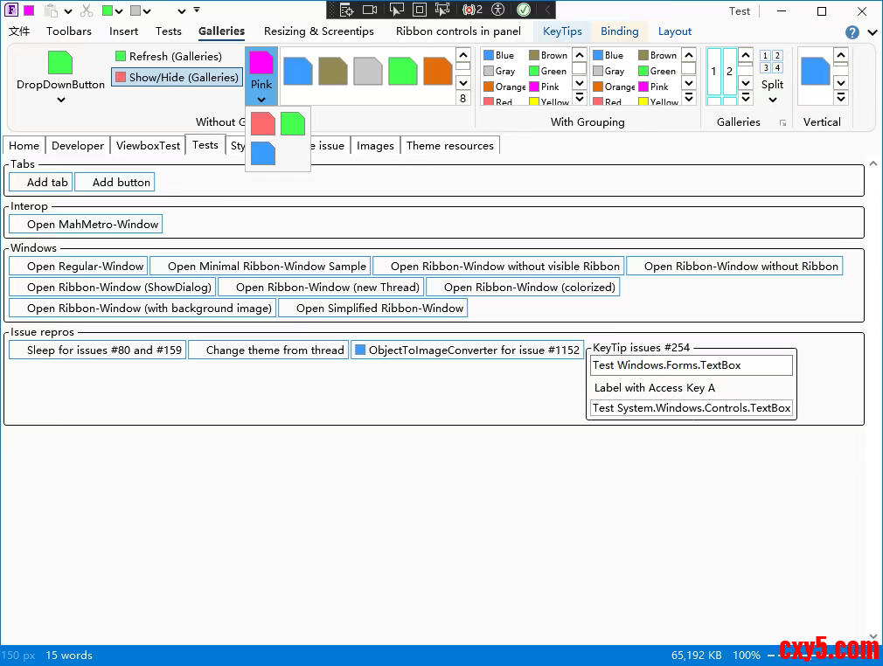Screen dimensions: 883x666
Task: Choose the Orange swatch in first grouped gallery
Action: click(504, 87)
